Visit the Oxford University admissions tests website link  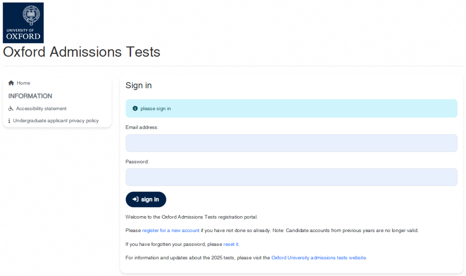coord(318,257)
